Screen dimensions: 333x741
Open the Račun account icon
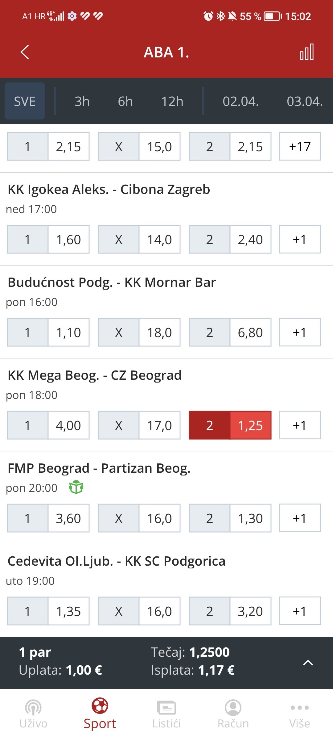click(233, 707)
